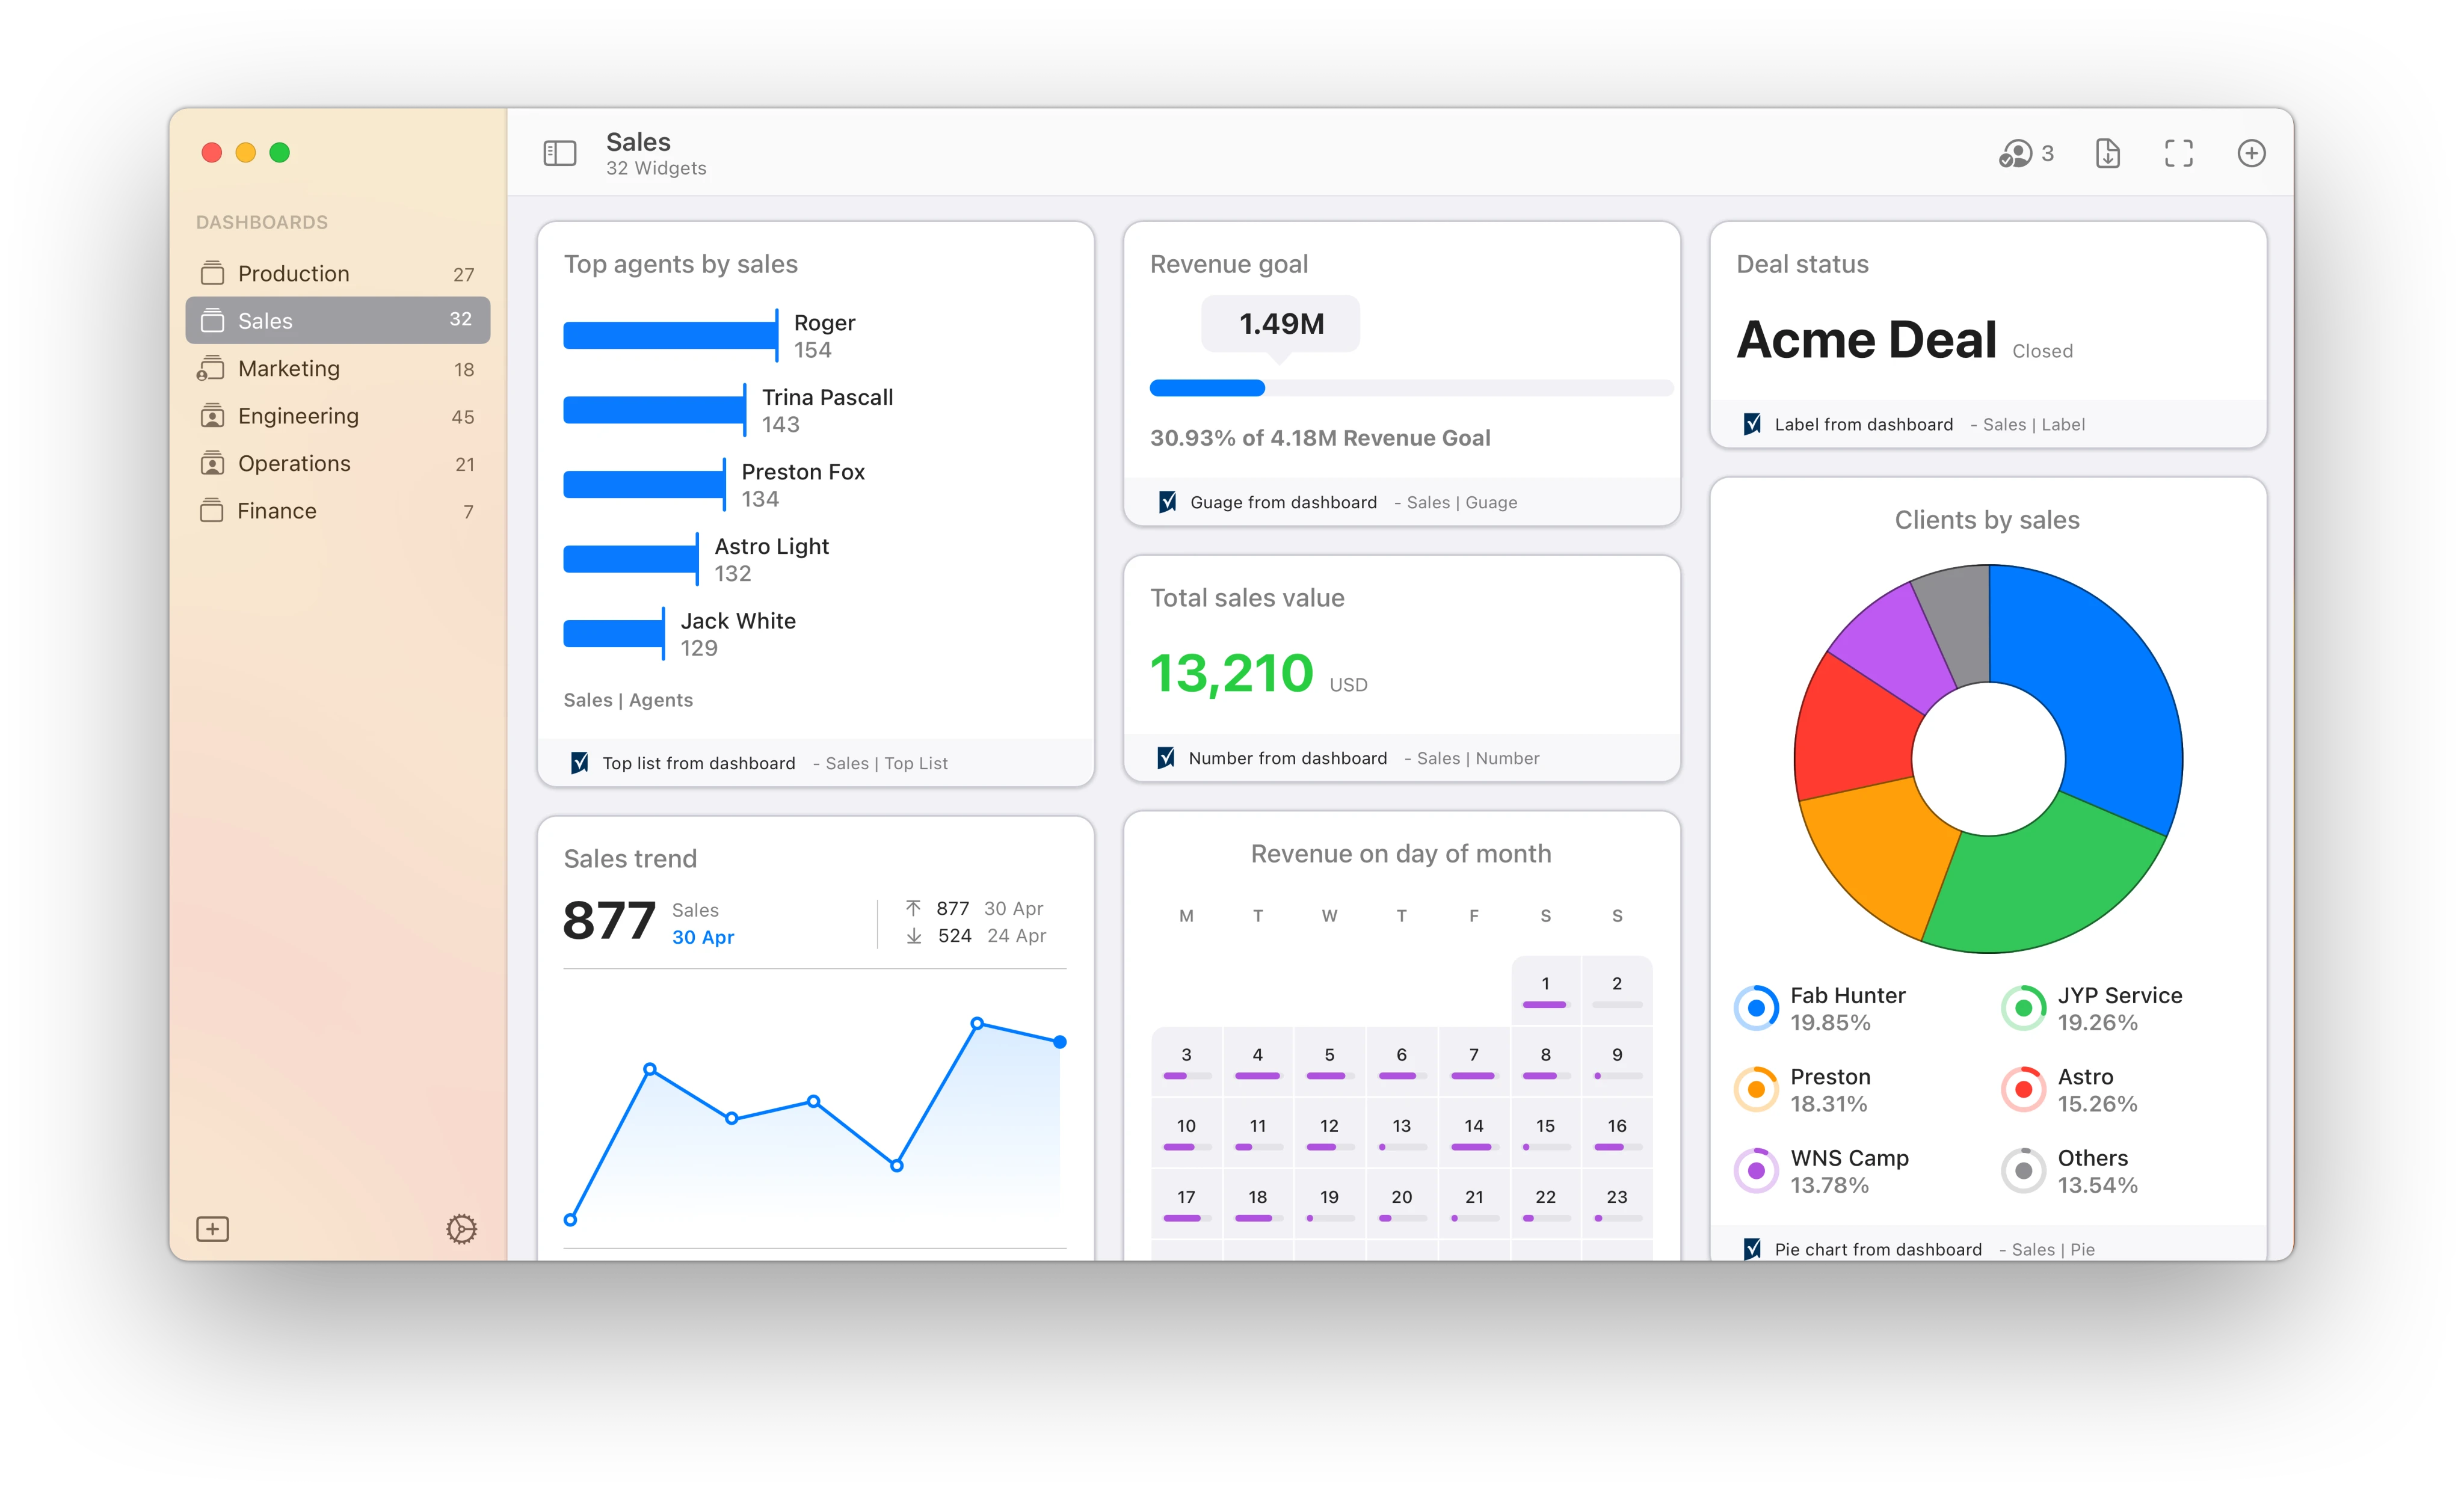Screen dimensions: 2464x1491
Task: Select the Engineering dashboard
Action: point(297,416)
